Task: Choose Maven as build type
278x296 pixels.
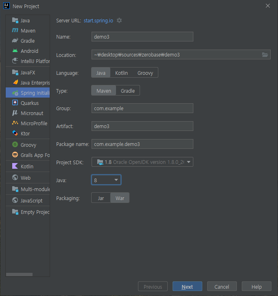Action: (104, 91)
